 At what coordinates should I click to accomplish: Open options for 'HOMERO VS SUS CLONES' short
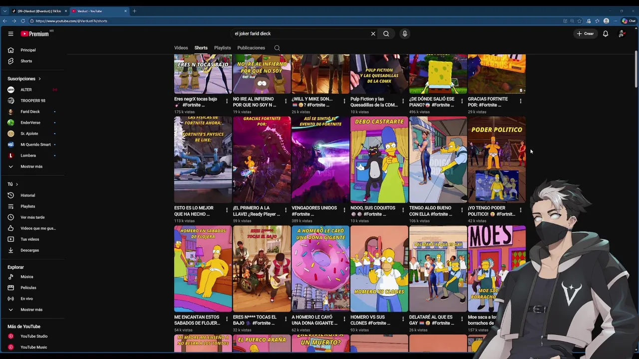click(x=403, y=319)
